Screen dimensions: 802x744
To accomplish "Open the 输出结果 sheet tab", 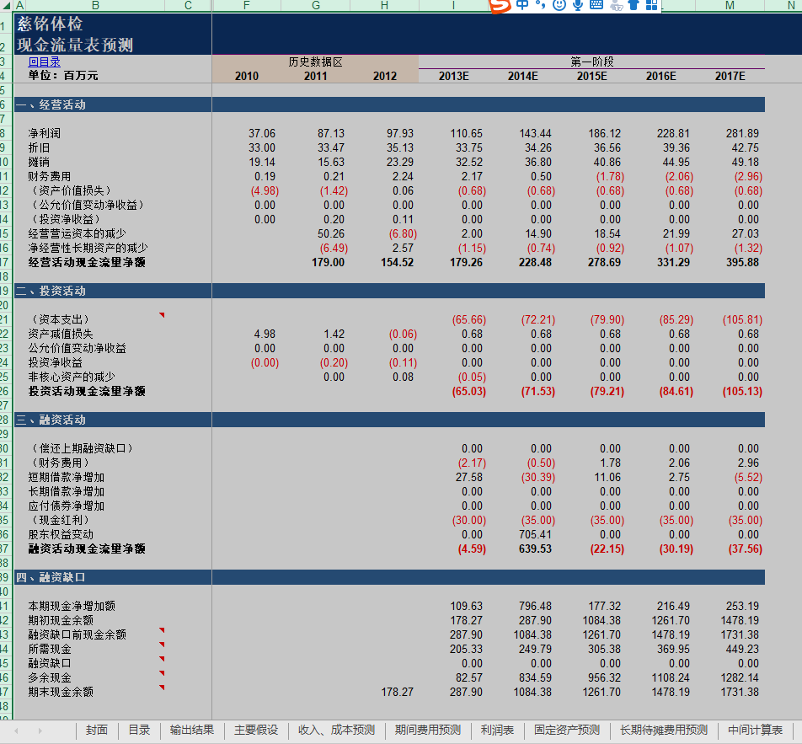I will tap(191, 731).
